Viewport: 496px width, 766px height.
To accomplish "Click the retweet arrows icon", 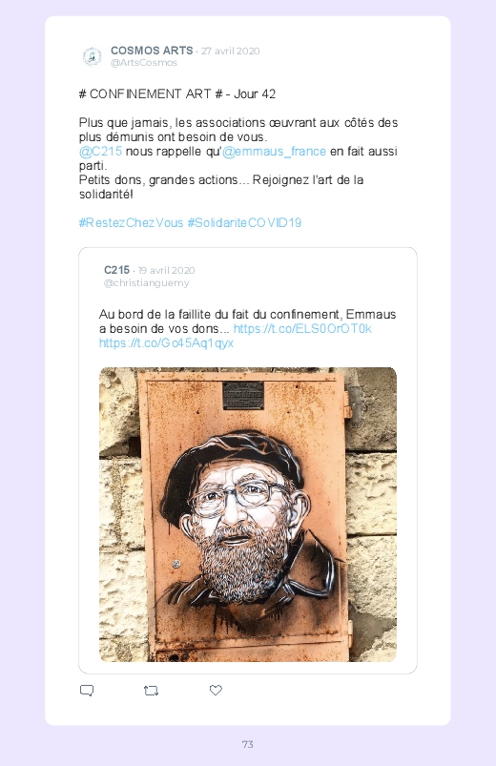I will 151,691.
